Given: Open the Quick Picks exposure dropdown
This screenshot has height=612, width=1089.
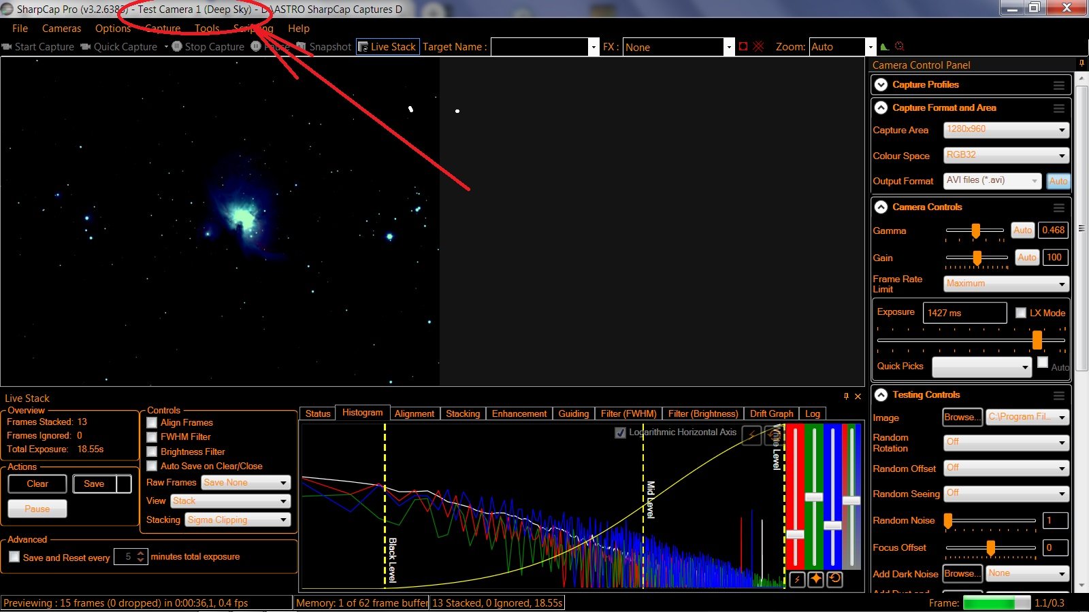Looking at the screenshot, I should [x=982, y=367].
